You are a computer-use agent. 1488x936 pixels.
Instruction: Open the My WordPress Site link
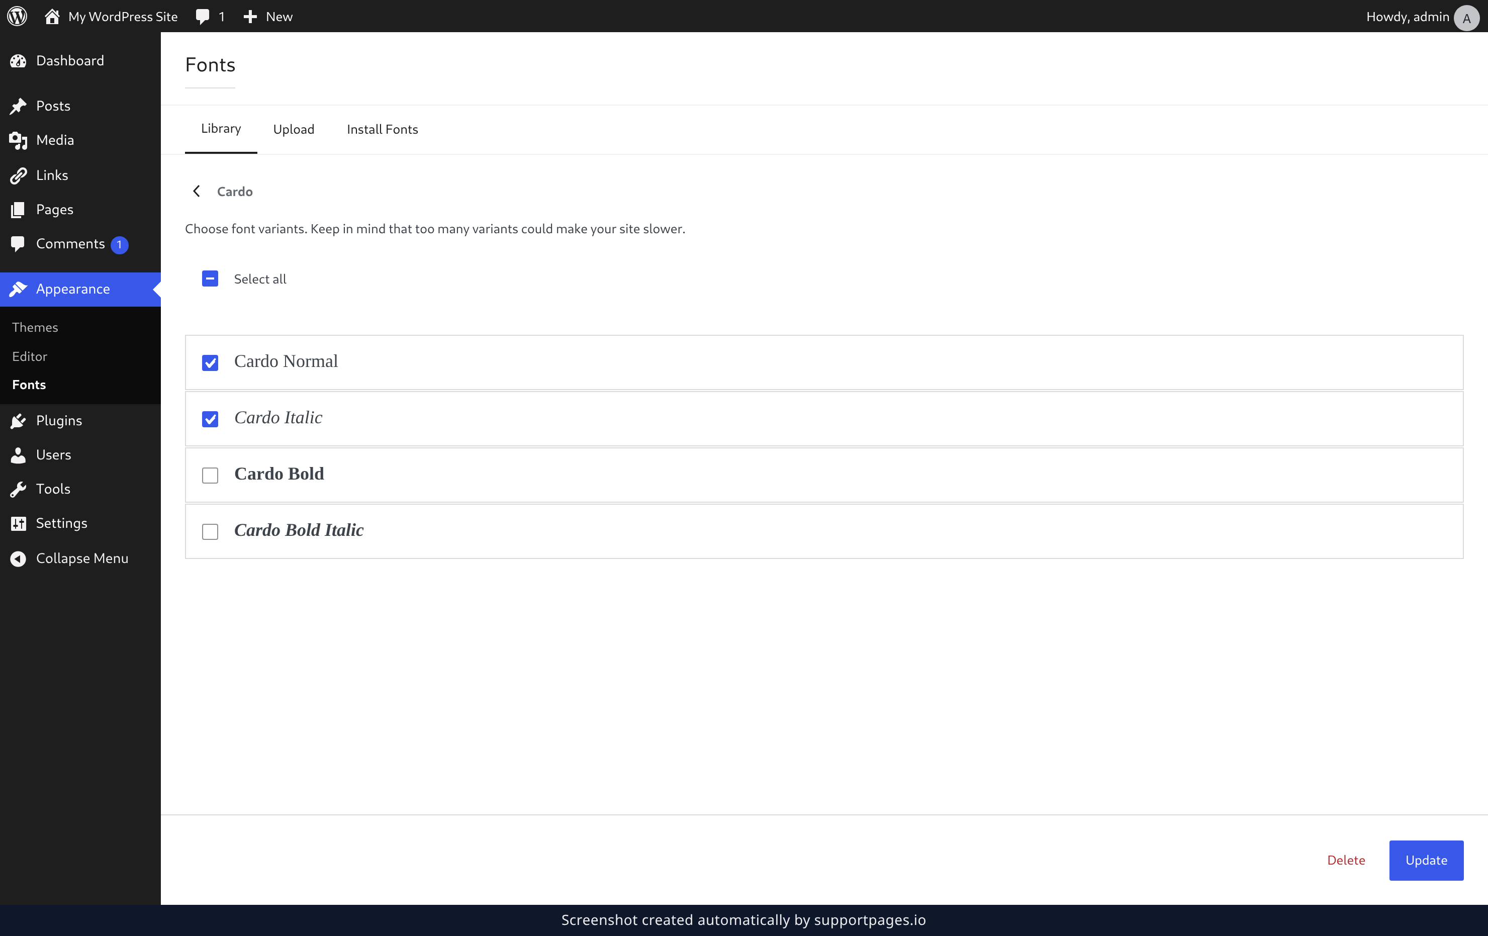[123, 17]
